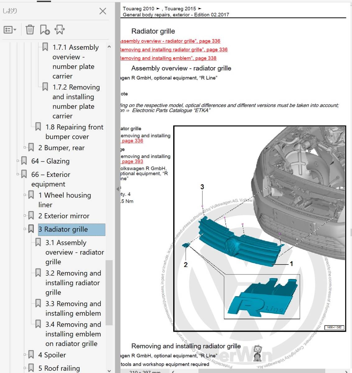Open the page 336 link in parts list
The height and width of the screenshot is (373, 352).
132,141
